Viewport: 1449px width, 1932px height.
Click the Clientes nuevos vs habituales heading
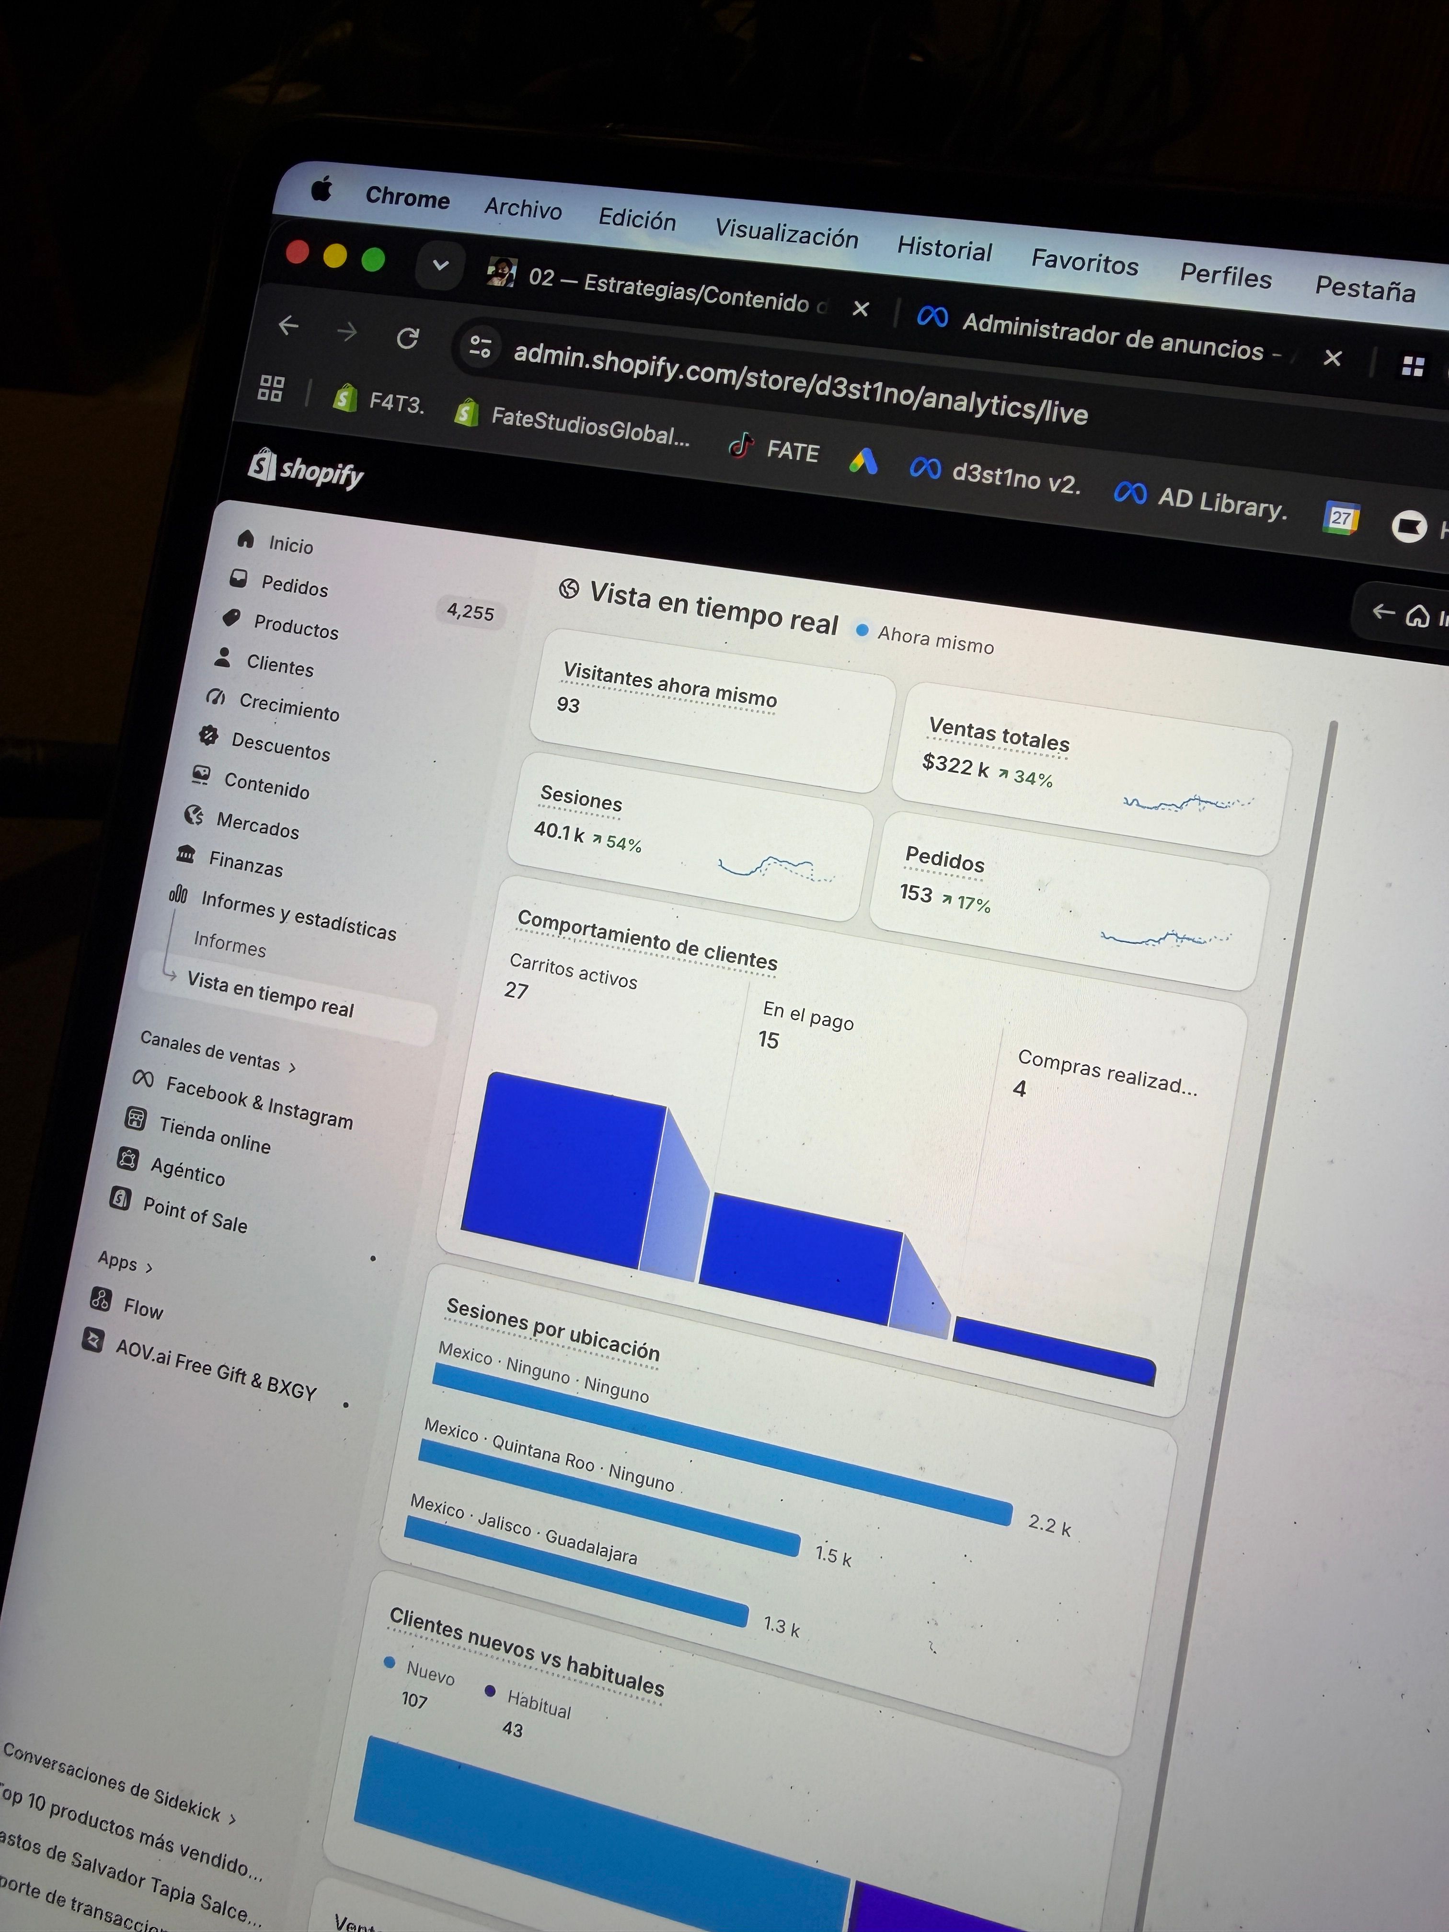tap(527, 1652)
